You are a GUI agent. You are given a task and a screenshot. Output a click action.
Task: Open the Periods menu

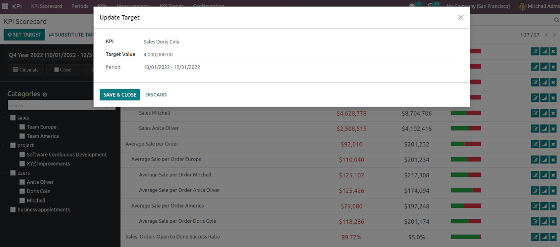[x=79, y=6]
